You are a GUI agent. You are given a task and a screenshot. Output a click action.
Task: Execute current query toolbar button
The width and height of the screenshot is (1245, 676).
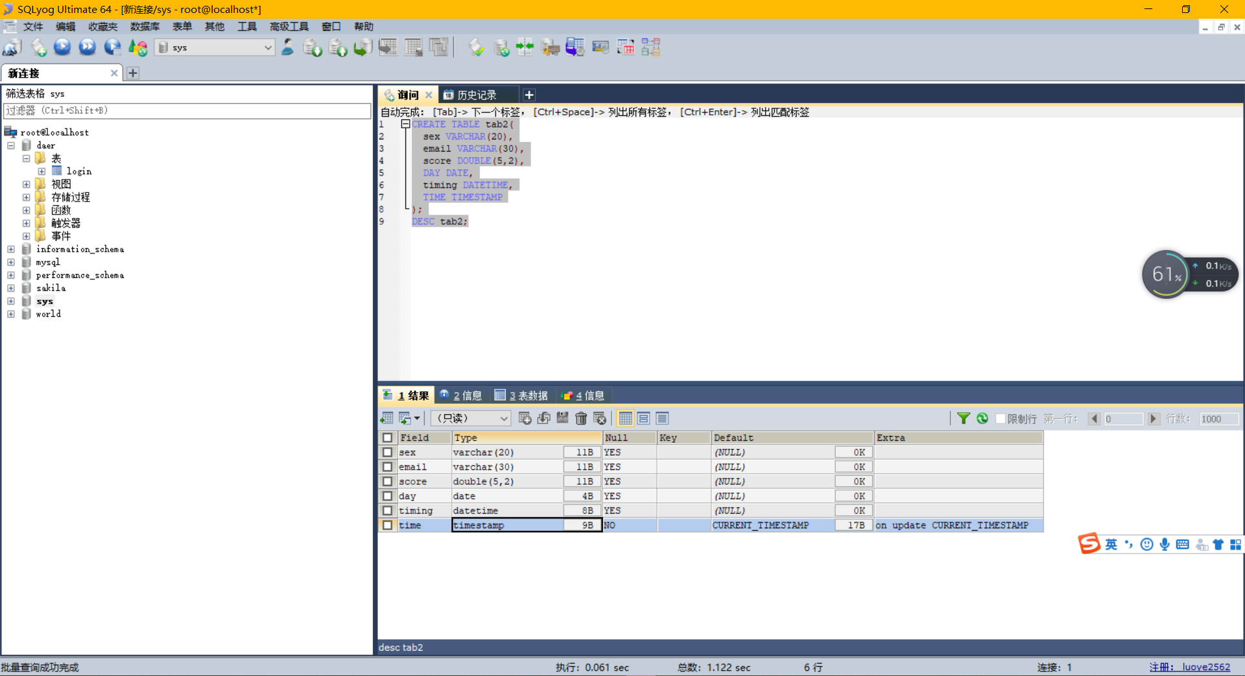tap(62, 47)
